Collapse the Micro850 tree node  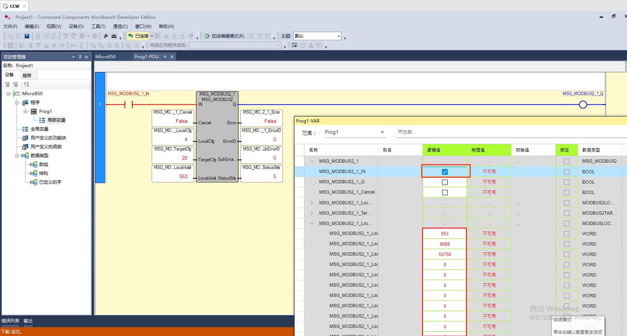8,94
